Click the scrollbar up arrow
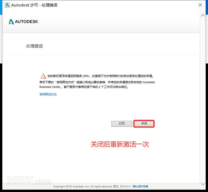Viewport: 208px width, 192px height. [x=203, y=15]
